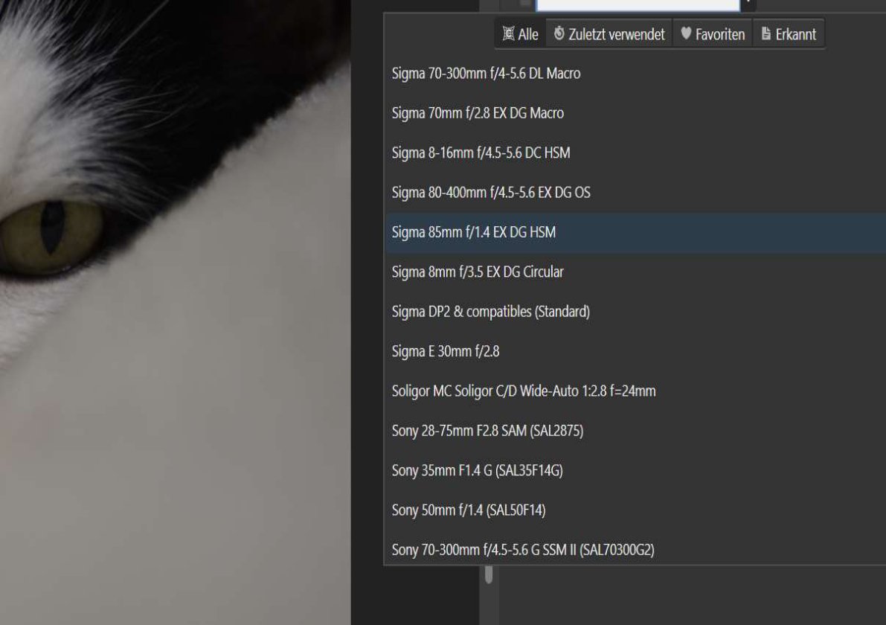Viewport: 886px width, 625px height.
Task: Choose Sony 50mm f/1.4 (SAL50F14)
Action: [635, 510]
